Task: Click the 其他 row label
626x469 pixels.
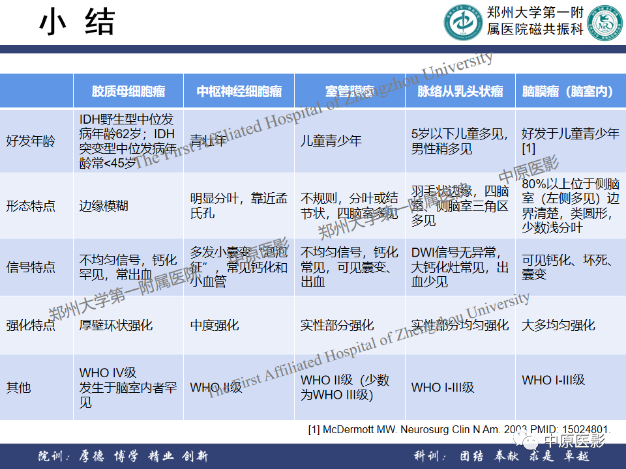Action: 18,387
